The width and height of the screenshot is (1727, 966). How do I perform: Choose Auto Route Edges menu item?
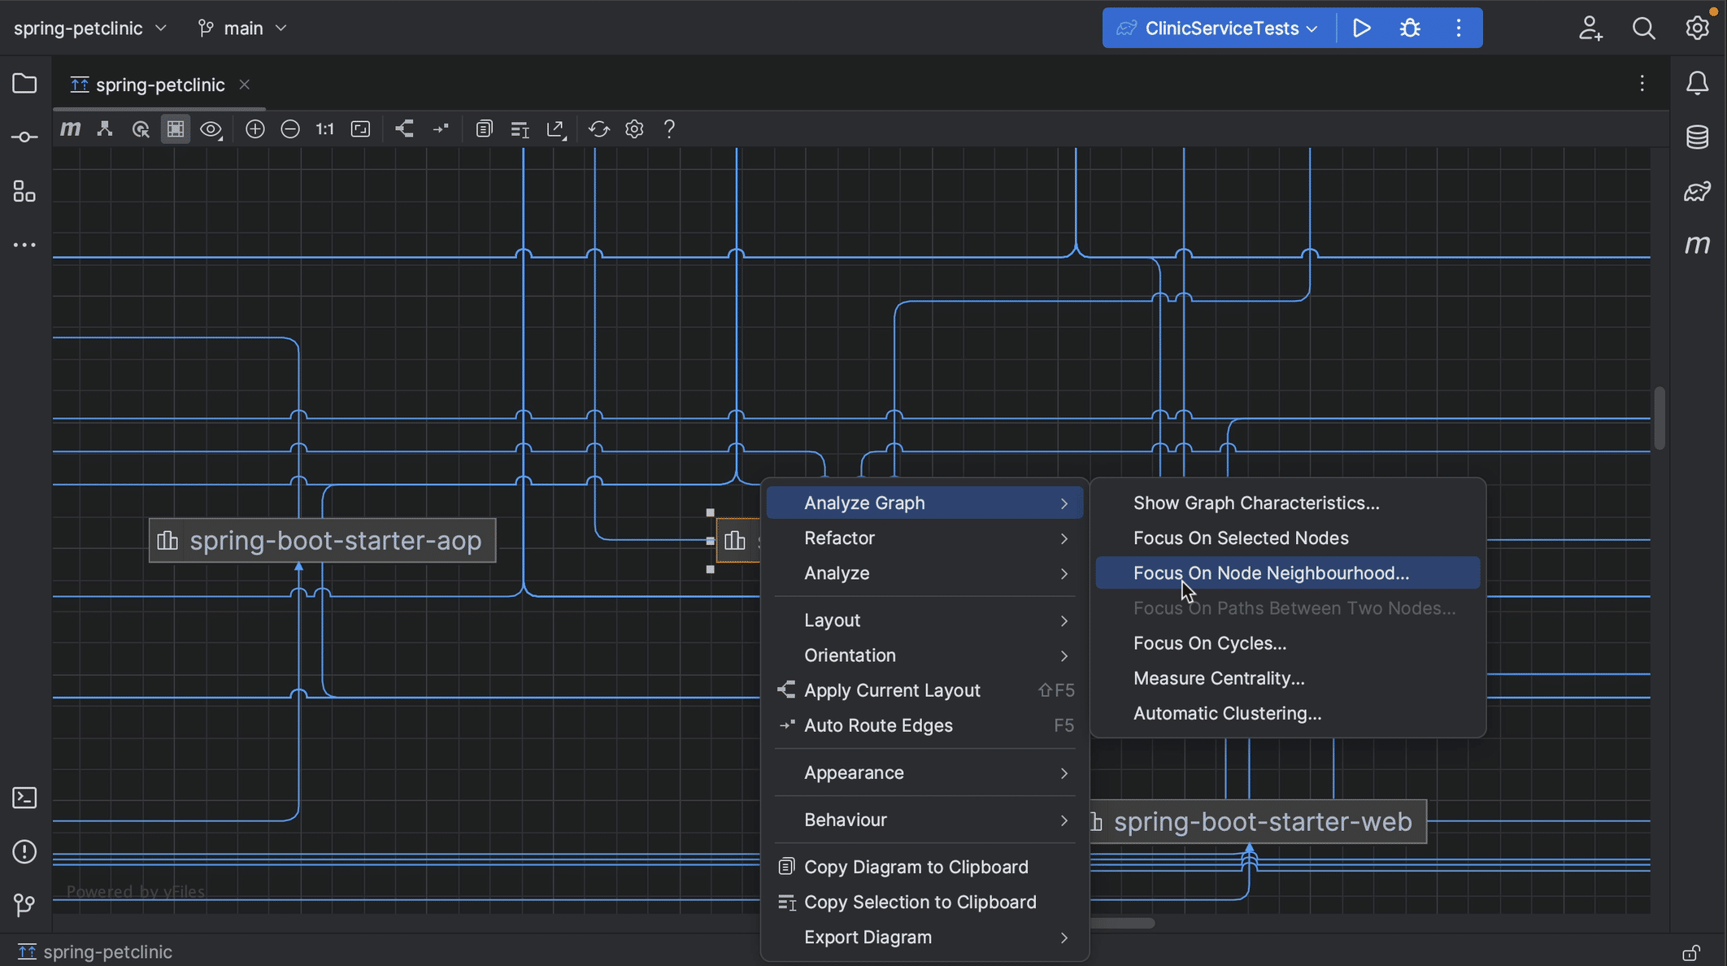(924, 725)
